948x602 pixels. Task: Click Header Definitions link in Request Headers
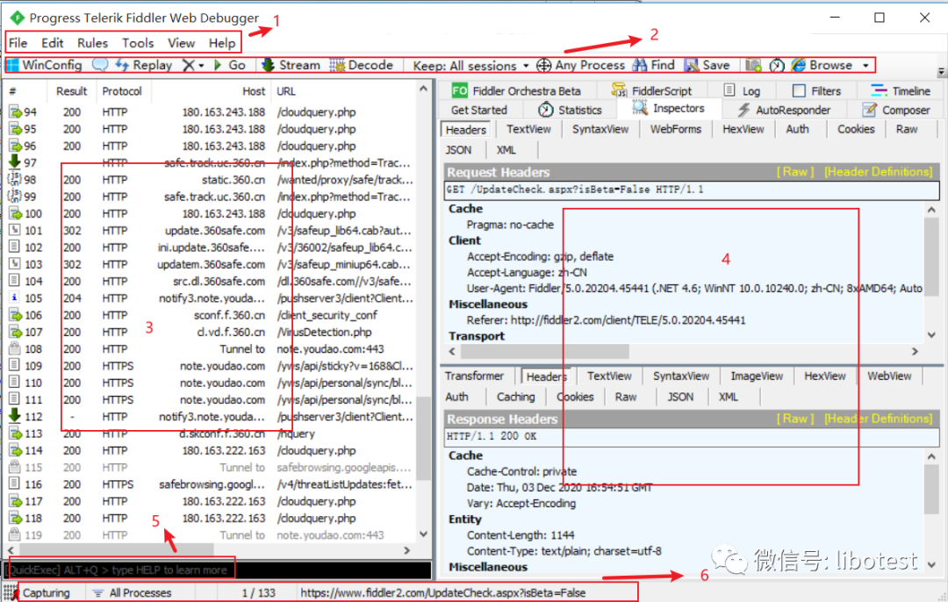pyautogui.click(x=878, y=172)
